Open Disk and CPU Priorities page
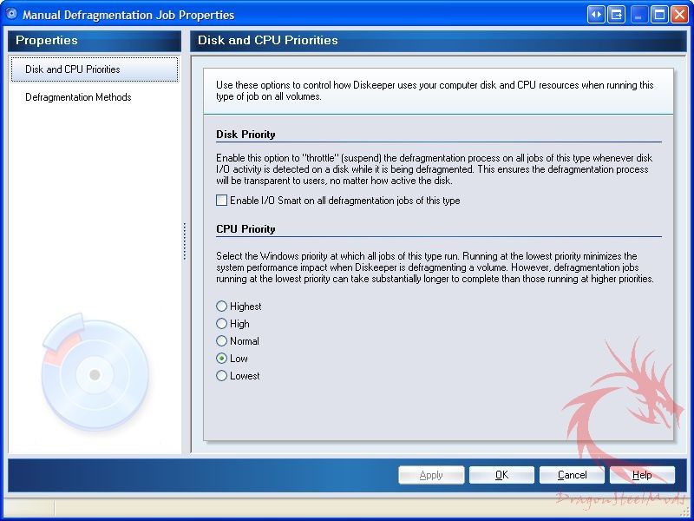 tap(73, 69)
